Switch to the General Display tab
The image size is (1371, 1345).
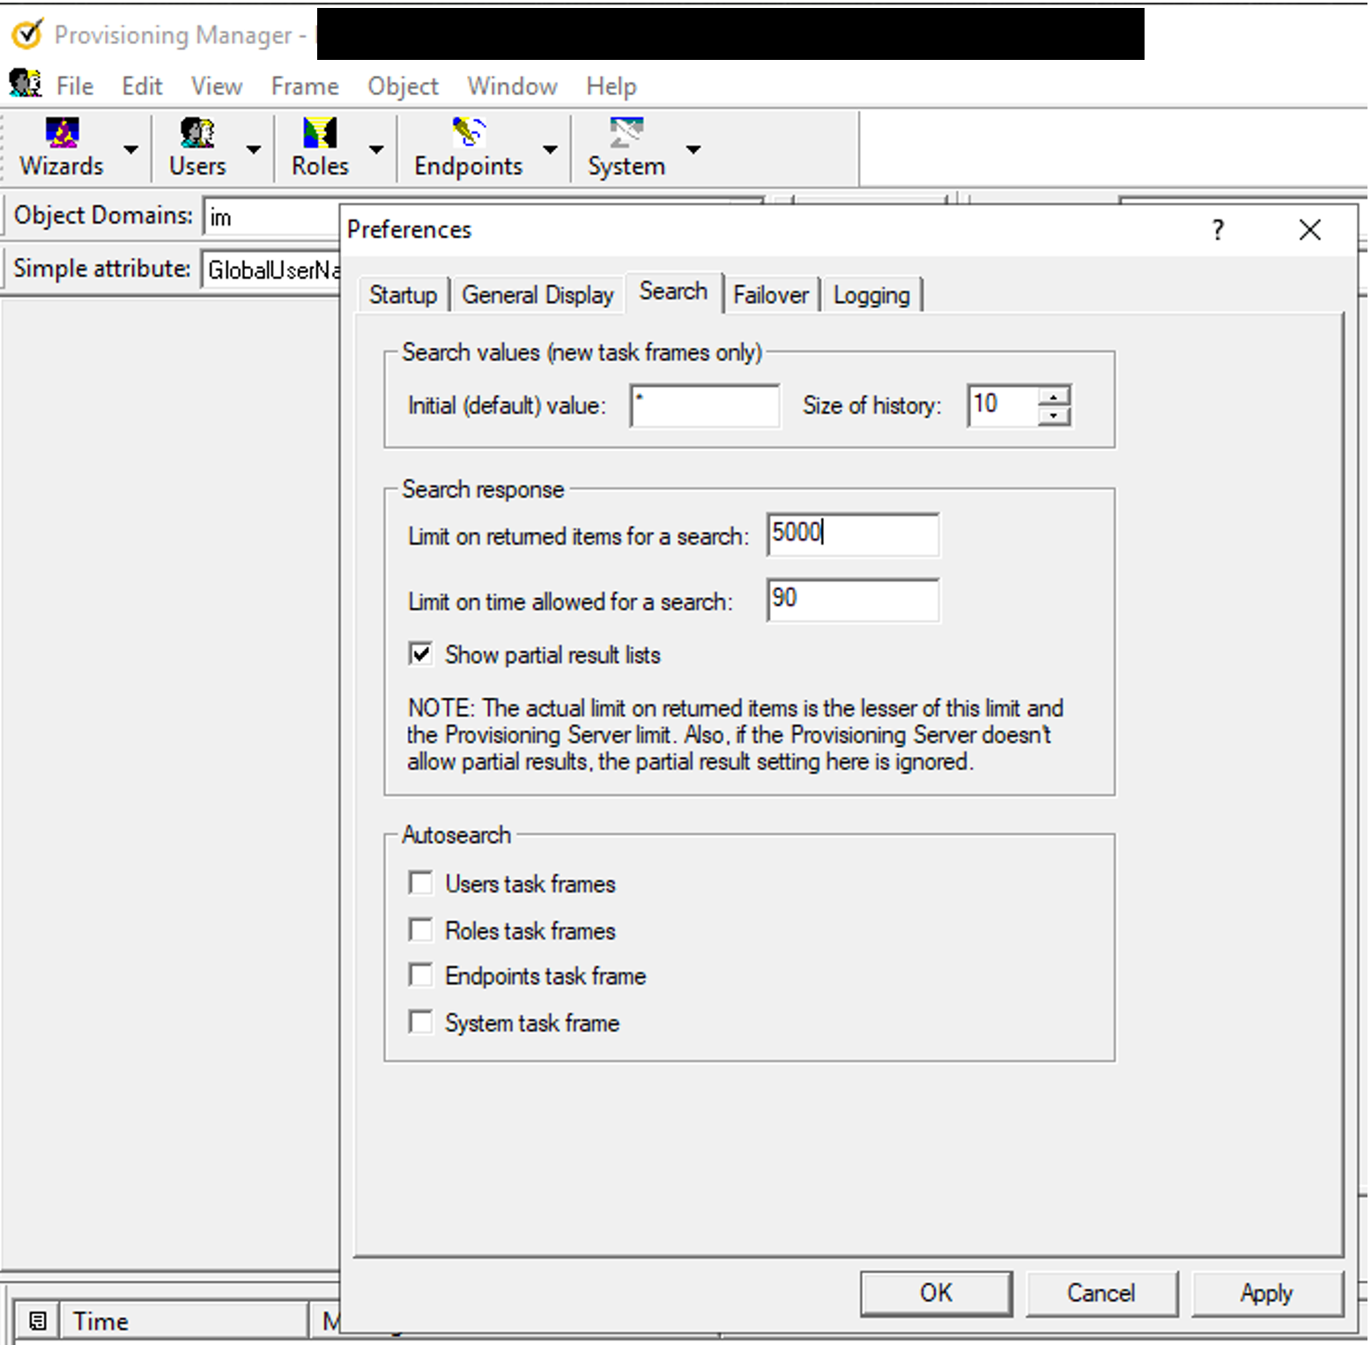point(537,294)
